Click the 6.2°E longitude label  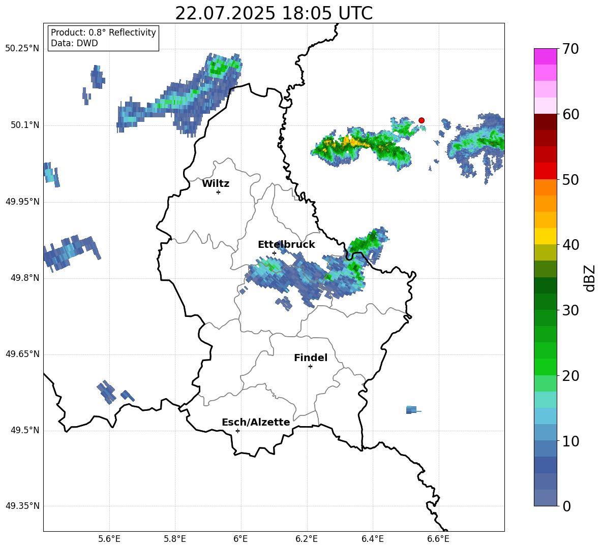click(307, 539)
